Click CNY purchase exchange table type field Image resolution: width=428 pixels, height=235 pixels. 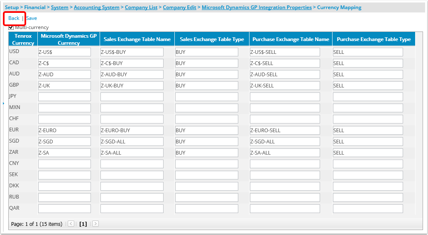pyautogui.click(x=368, y=164)
